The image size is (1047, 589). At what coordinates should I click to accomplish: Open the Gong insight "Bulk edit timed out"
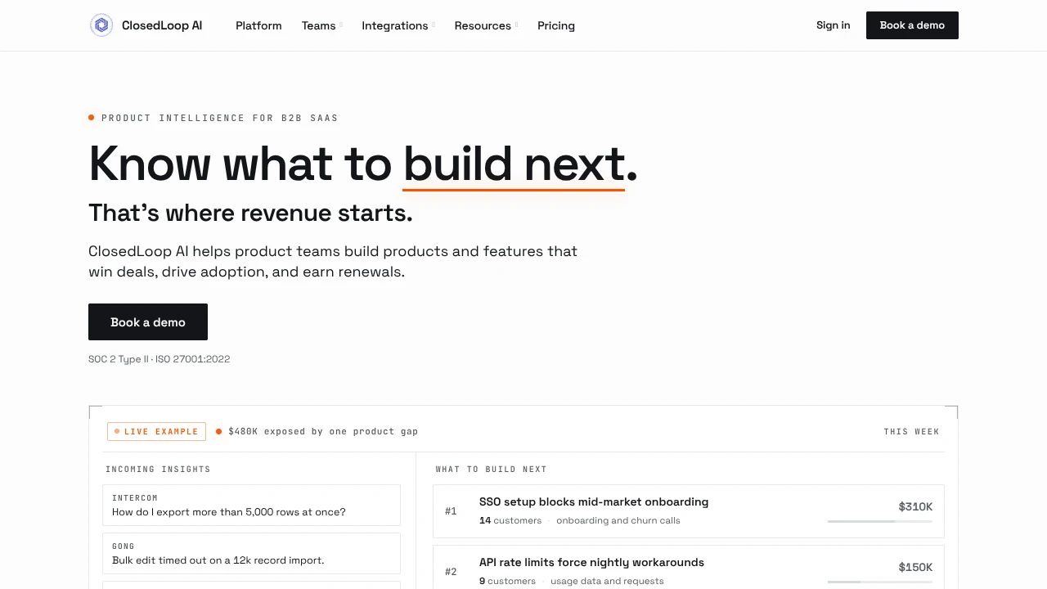pyautogui.click(x=251, y=554)
